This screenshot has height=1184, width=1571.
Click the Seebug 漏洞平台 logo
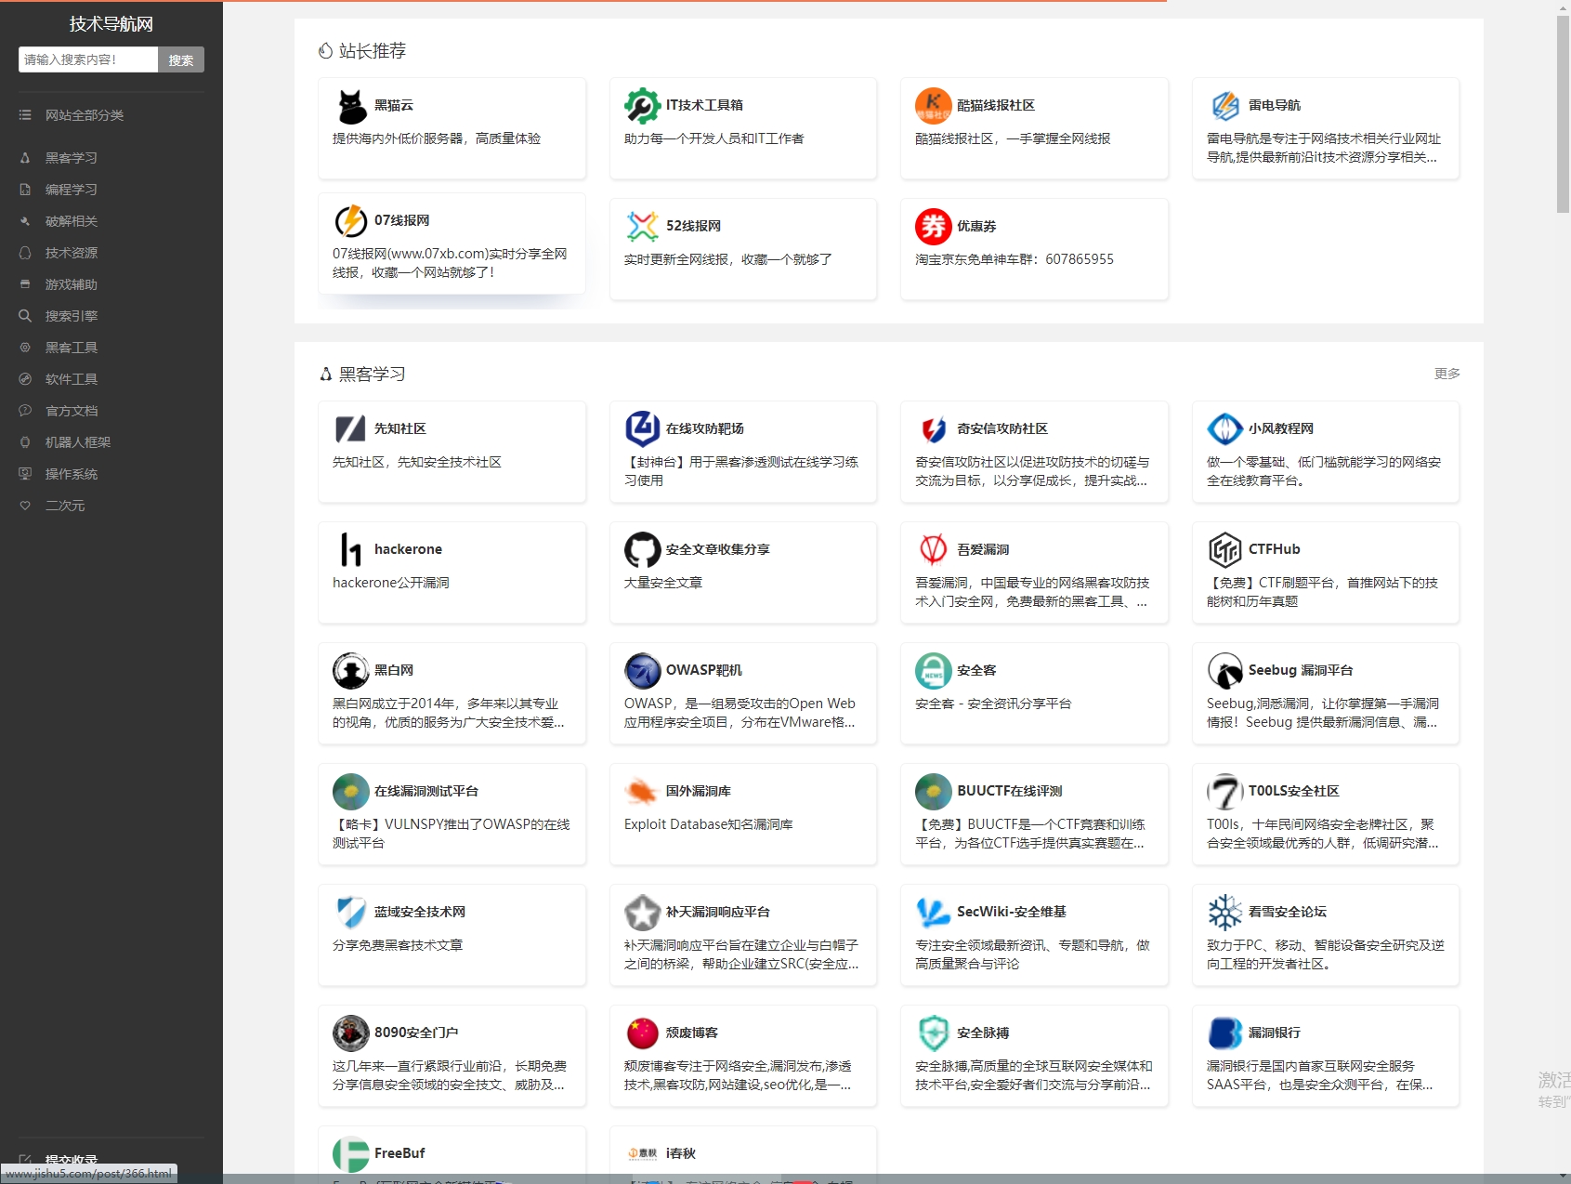(x=1225, y=671)
